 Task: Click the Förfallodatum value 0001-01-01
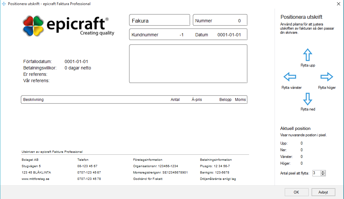[x=76, y=61]
